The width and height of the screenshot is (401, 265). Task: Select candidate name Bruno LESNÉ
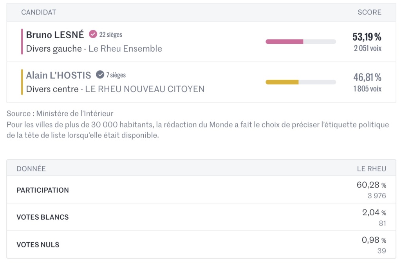(x=55, y=35)
